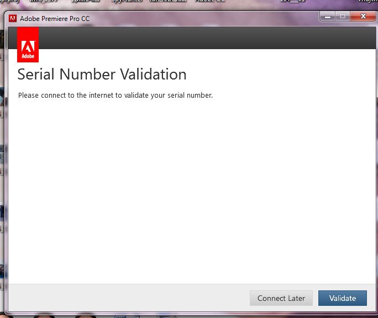Click the Adobe title bar icon

coord(13,18)
